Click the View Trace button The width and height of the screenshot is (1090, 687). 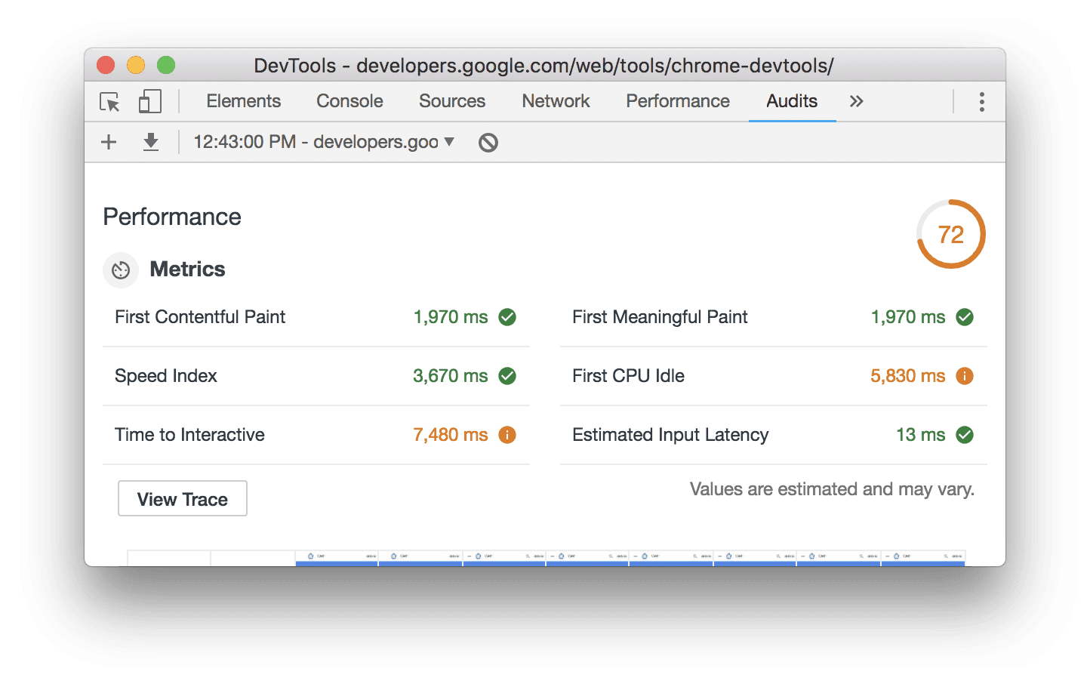[x=182, y=498]
